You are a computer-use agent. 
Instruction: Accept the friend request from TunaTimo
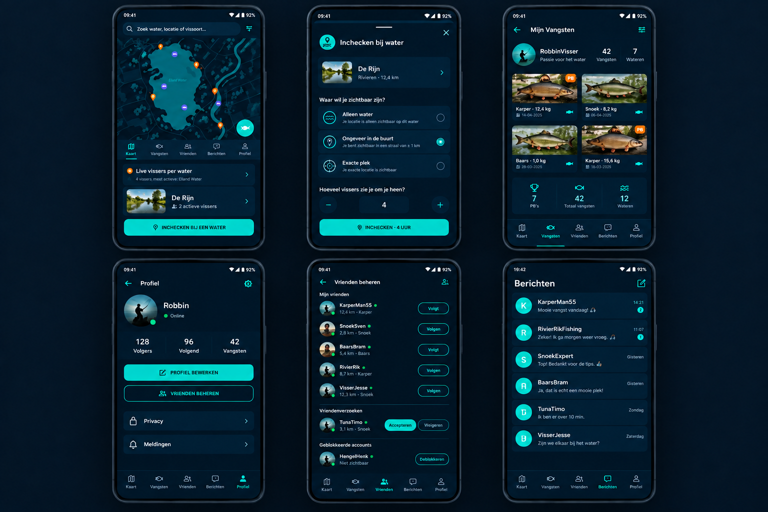tap(400, 425)
